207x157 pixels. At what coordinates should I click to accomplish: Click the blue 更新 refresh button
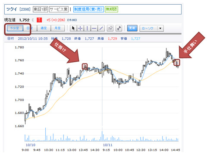132,28
